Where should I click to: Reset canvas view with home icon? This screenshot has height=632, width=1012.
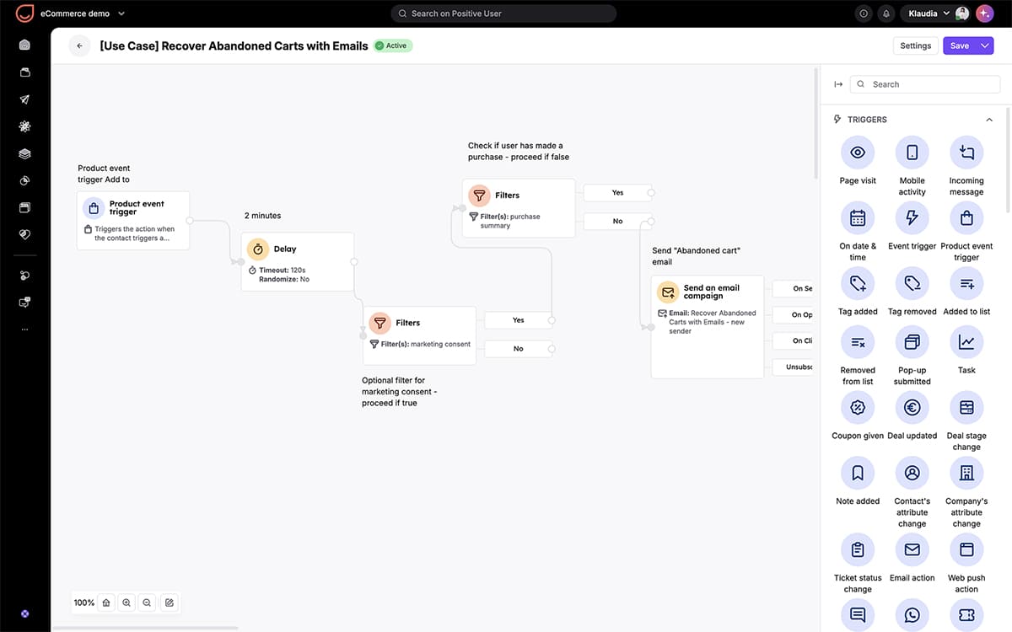click(x=106, y=603)
